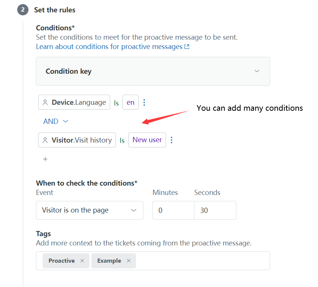Edit the 'New user' condition value
318x287 pixels.
pos(147,140)
